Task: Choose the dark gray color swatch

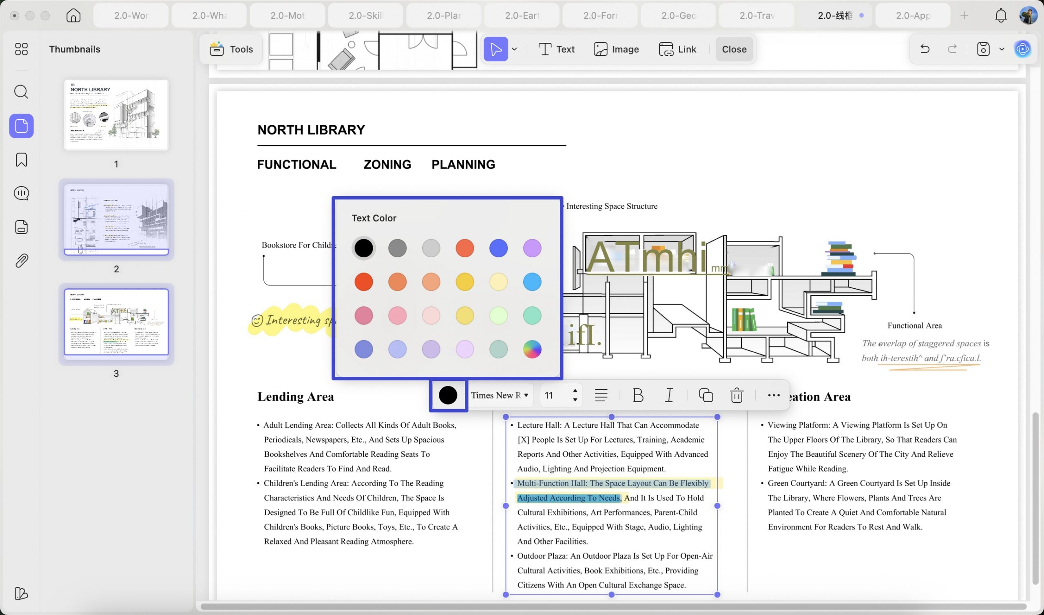Action: 397,248
